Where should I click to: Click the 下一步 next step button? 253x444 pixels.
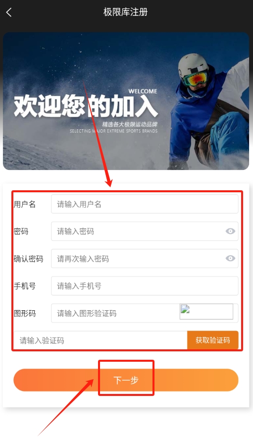(126, 380)
